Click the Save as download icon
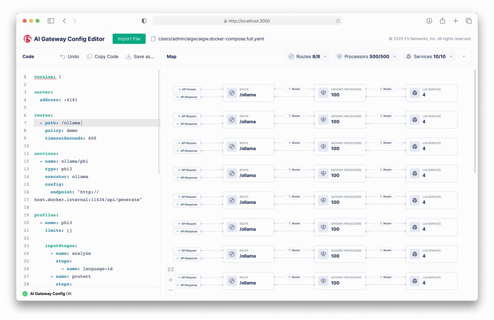 coord(129,57)
